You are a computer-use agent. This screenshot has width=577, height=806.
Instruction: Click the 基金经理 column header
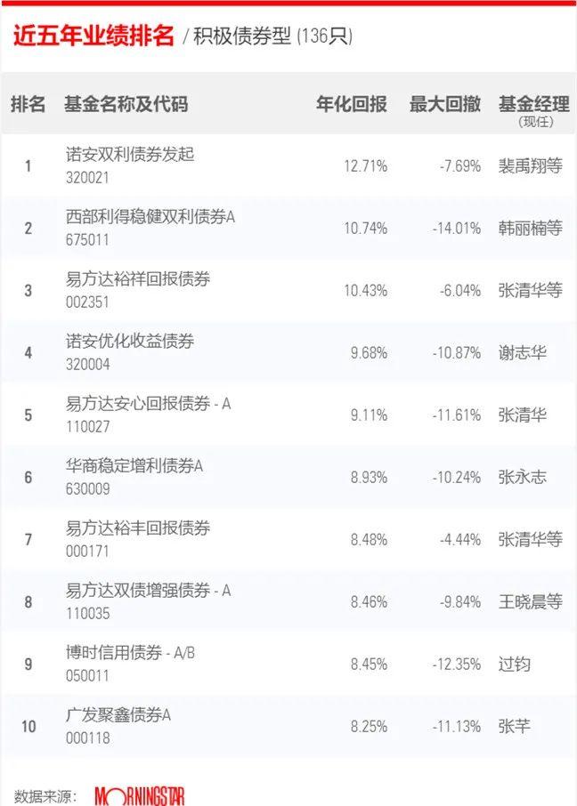pos(534,104)
